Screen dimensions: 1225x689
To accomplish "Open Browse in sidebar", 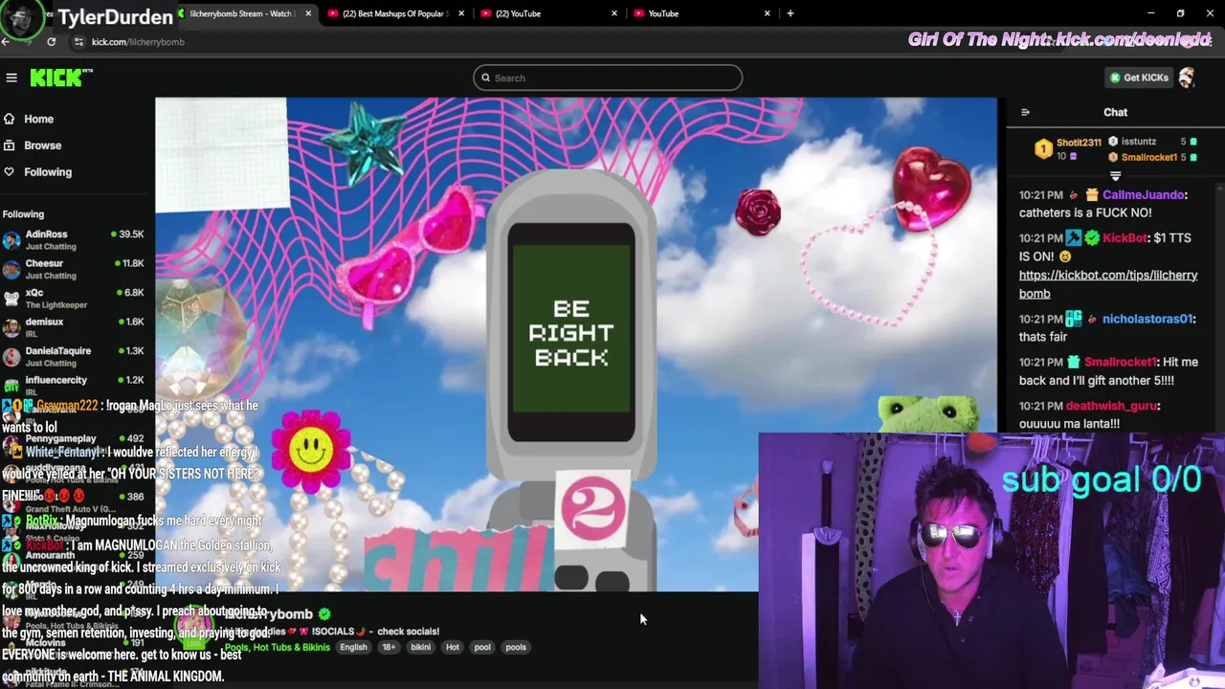I will [x=42, y=145].
